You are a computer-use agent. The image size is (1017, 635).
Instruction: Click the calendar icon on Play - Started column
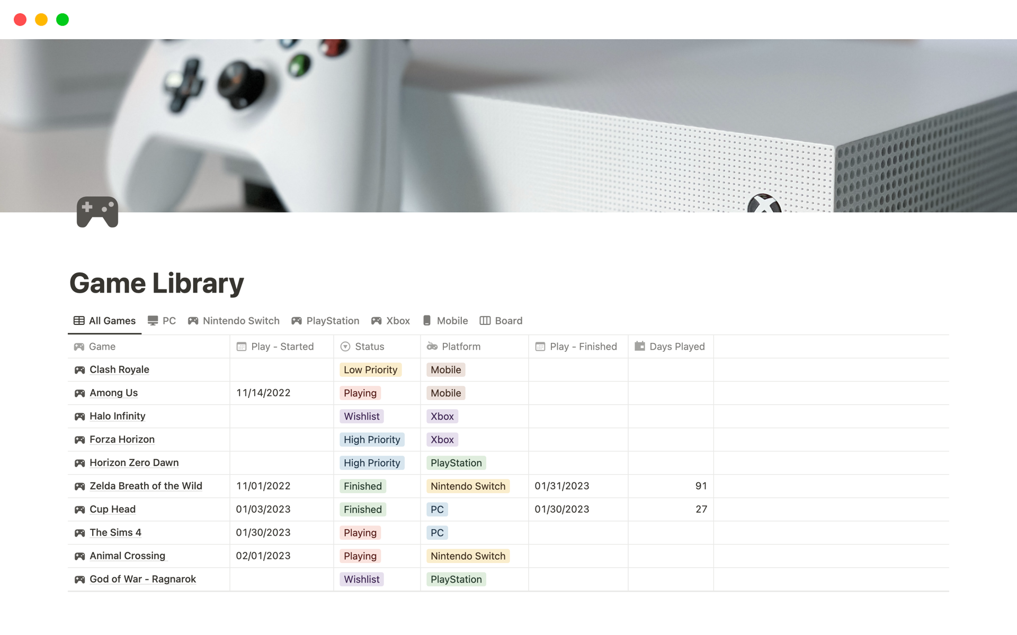coord(241,347)
